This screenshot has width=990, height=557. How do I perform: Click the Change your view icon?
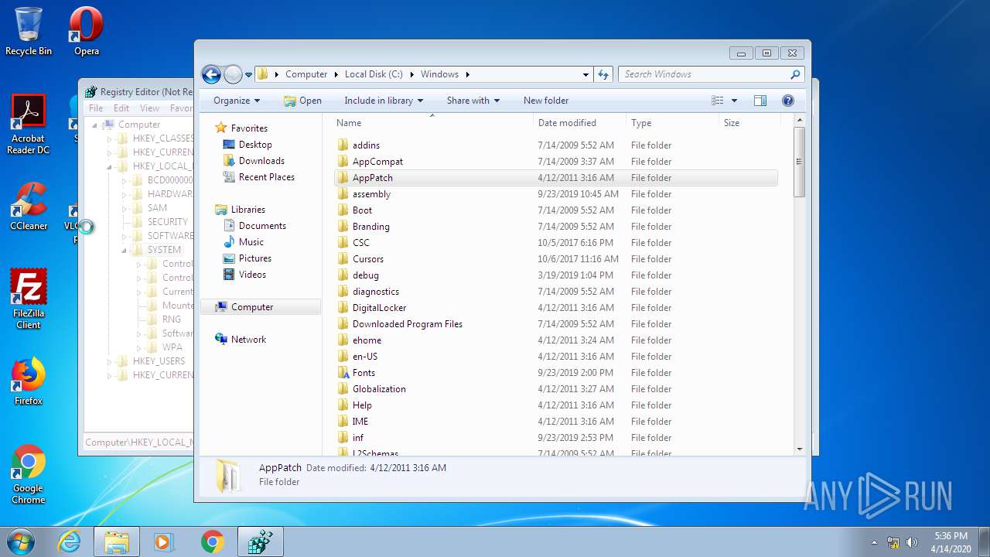718,101
